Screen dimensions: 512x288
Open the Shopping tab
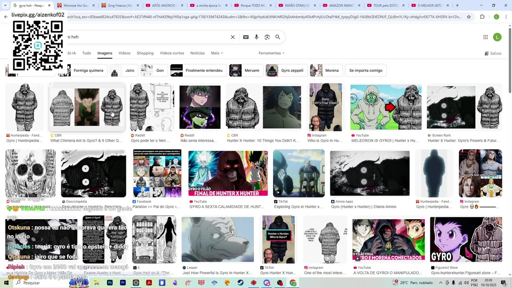(x=145, y=53)
